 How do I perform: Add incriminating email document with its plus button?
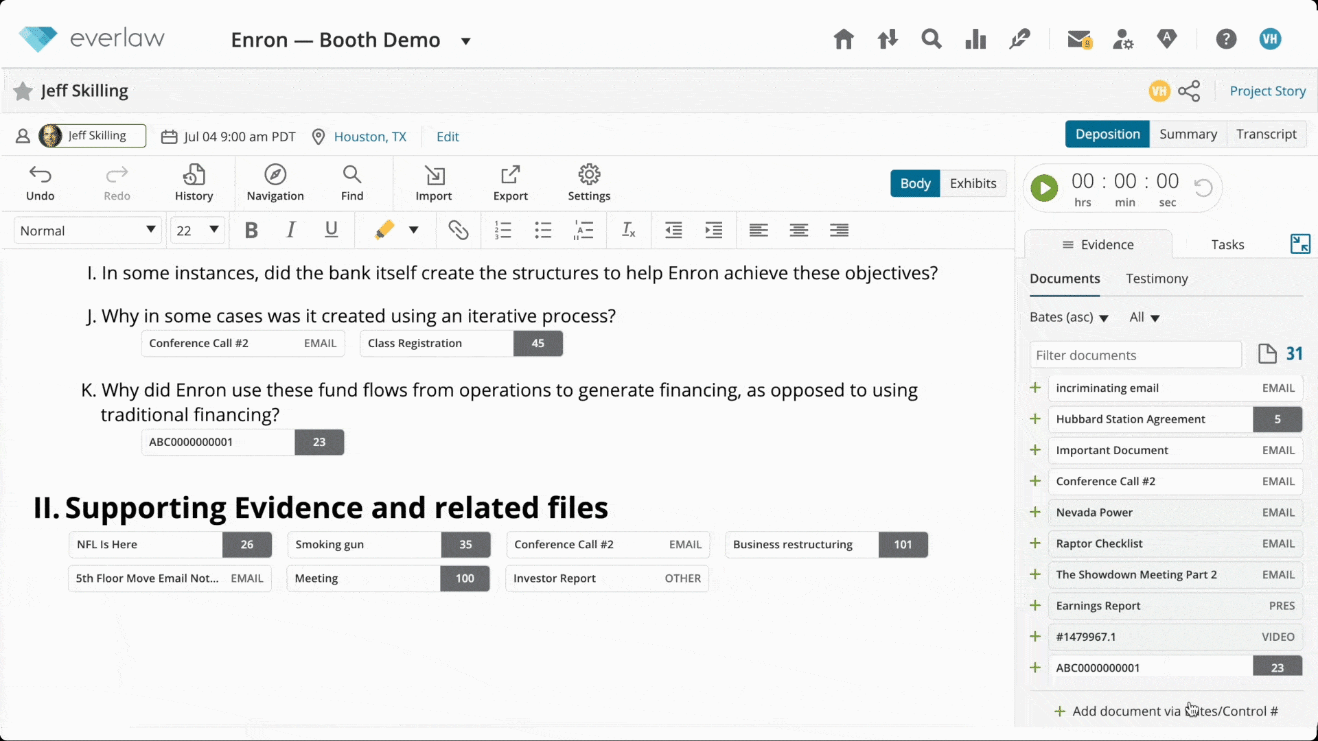[x=1034, y=388]
